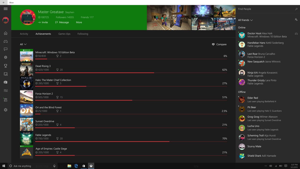Click the Message button
This screenshot has width=300, height=169.
(62, 22)
